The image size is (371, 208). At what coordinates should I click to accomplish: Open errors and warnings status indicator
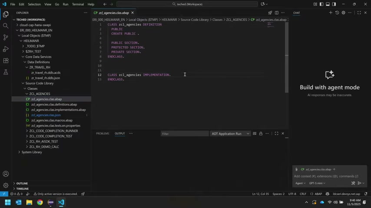[17, 194]
